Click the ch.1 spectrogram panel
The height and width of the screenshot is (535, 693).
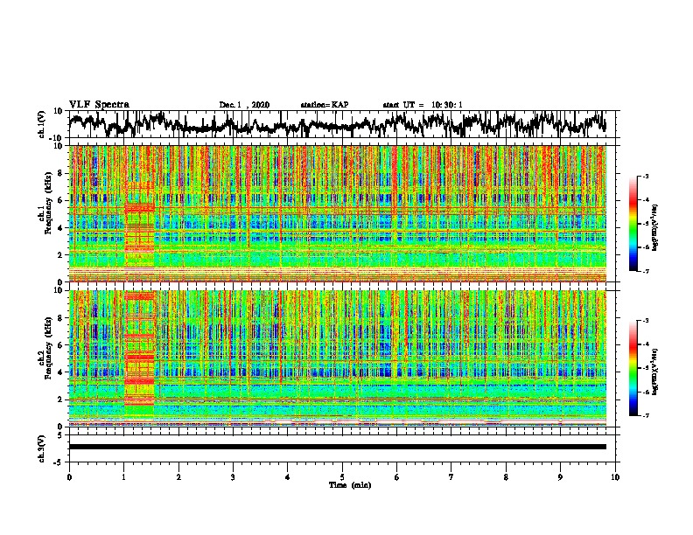[x=338, y=213]
